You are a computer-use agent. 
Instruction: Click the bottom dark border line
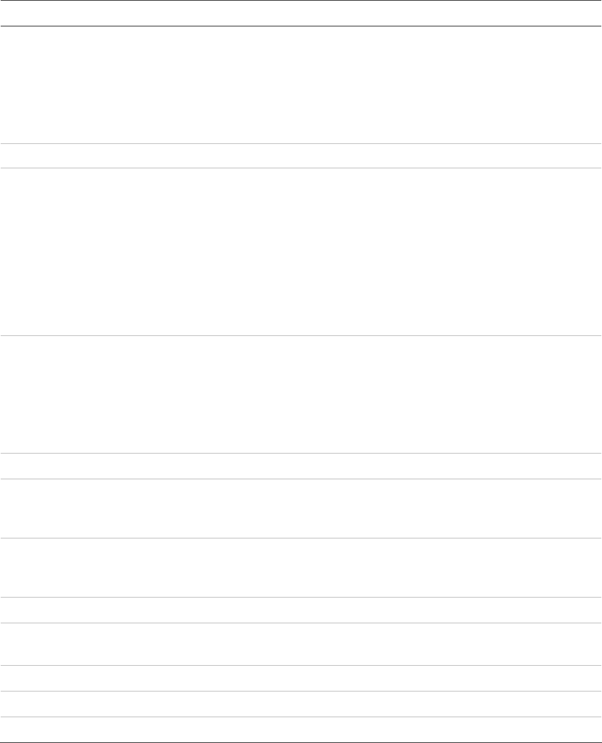(x=301, y=742)
